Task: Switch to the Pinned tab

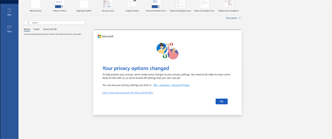Action: pos(36,29)
